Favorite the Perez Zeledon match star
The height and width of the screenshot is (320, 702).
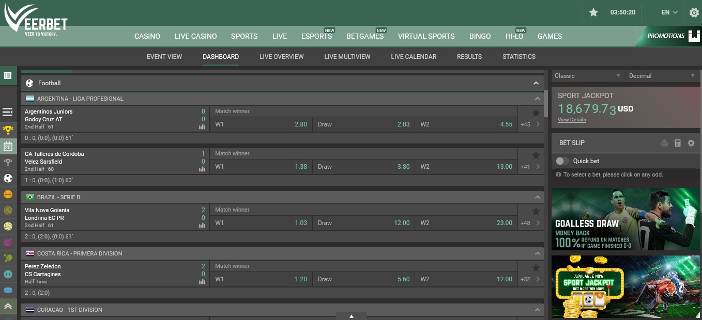536,268
